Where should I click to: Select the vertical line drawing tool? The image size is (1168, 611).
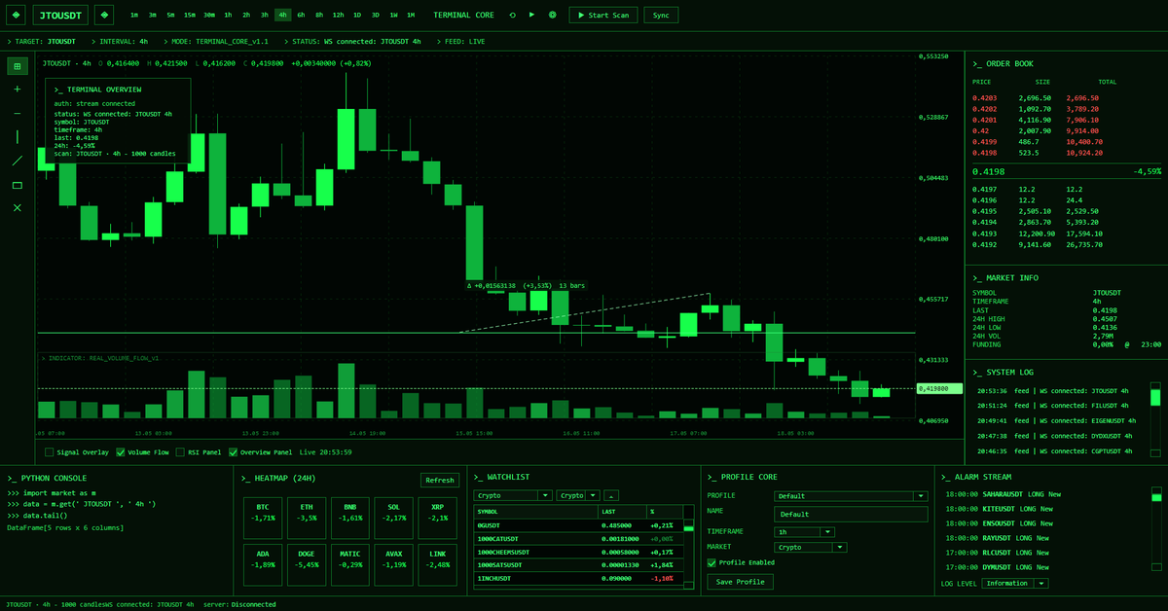click(x=18, y=137)
